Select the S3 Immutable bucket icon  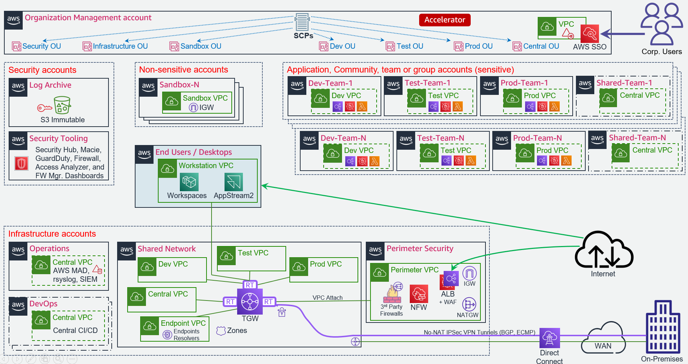[x=62, y=105]
